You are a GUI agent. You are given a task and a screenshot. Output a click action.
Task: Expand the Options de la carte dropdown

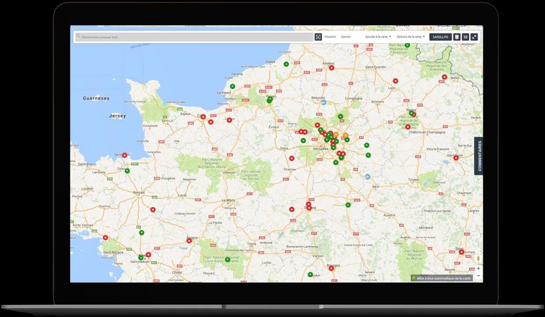[410, 37]
